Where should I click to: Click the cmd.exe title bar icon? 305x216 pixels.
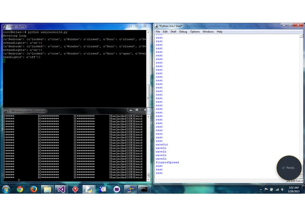tap(5, 111)
